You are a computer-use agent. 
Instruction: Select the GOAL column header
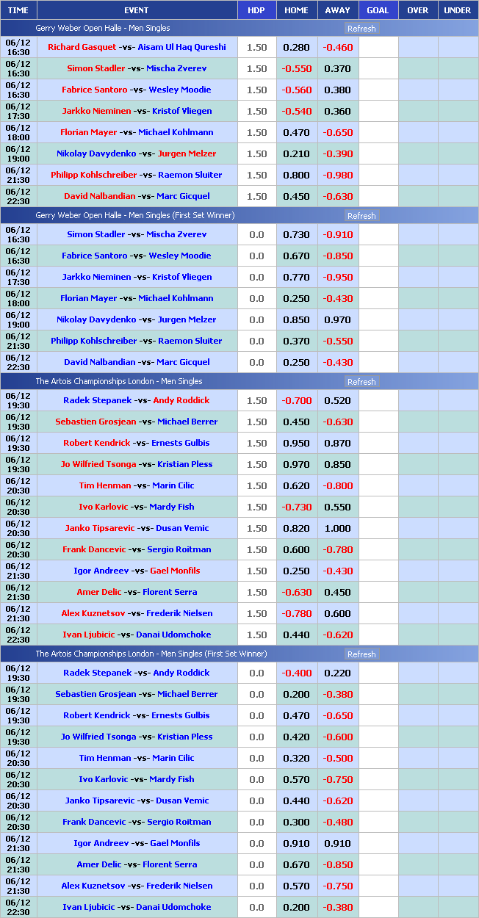[x=378, y=10]
